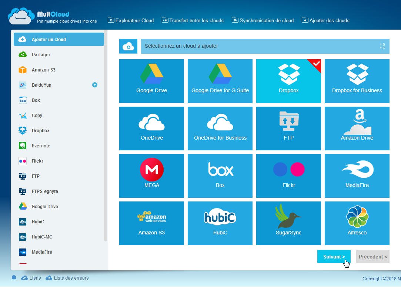This screenshot has width=401, height=287.
Task: Select Dropbox for Business tile
Action: pos(357,81)
